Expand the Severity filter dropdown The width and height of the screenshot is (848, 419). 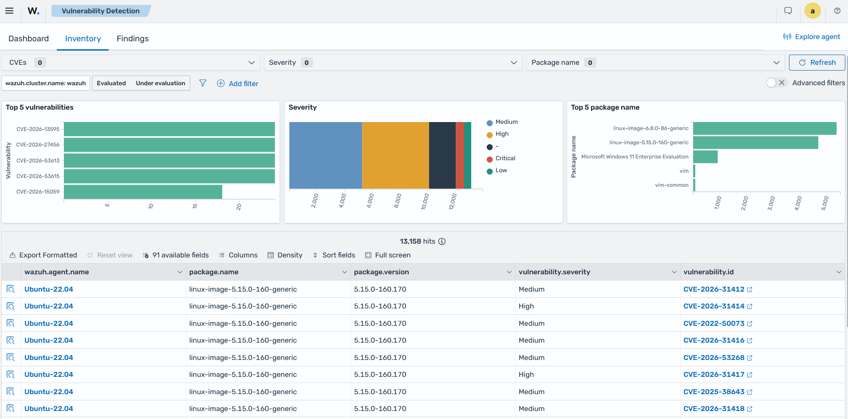pos(393,63)
